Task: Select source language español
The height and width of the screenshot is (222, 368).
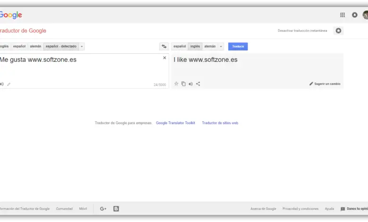Action: (x=19, y=46)
